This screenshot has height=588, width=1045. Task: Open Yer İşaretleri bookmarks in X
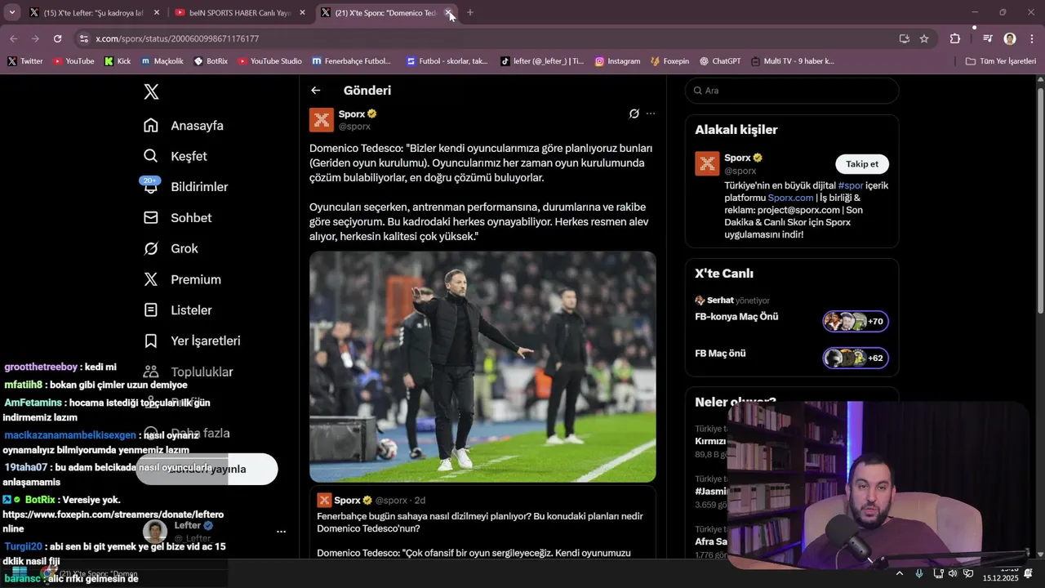pyautogui.click(x=192, y=341)
